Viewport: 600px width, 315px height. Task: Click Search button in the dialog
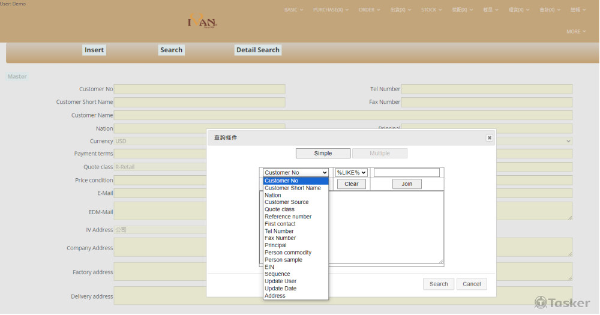pos(438,284)
